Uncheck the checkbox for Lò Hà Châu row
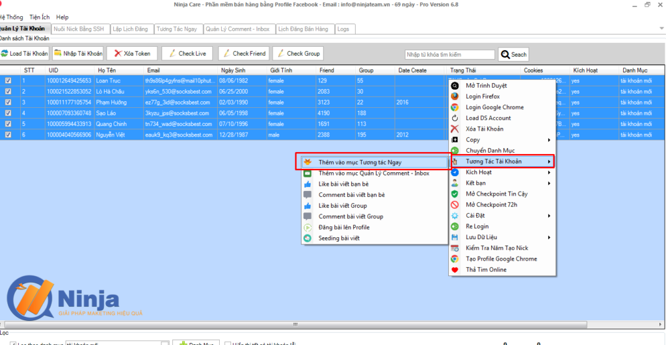The height and width of the screenshot is (345, 666). [8, 91]
